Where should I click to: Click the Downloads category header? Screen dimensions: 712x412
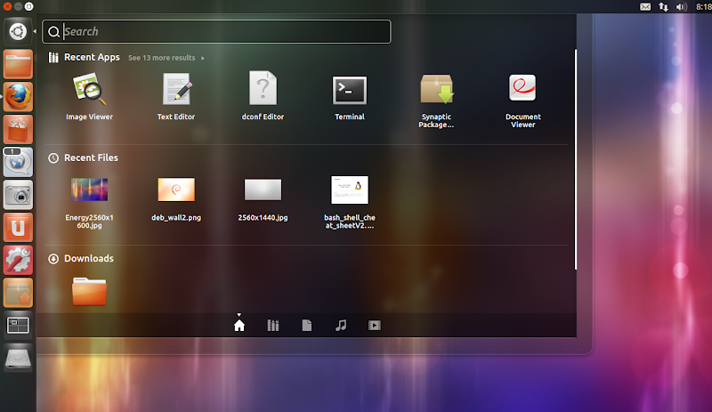tap(81, 258)
